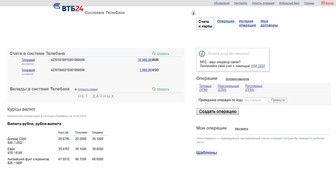The image size is (336, 170).
Task: Click the Курс ЦБ column header
Action: (63, 133)
